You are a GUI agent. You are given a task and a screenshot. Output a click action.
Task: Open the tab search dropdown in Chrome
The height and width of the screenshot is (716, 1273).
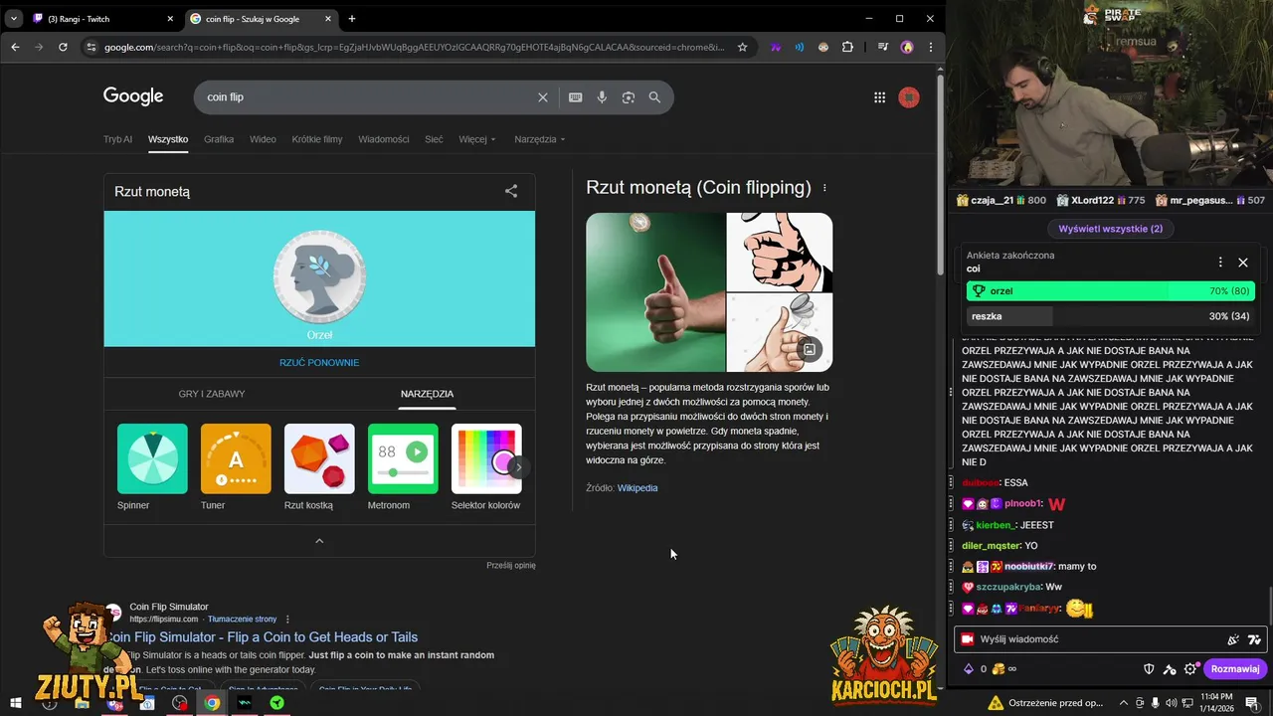coord(14,18)
